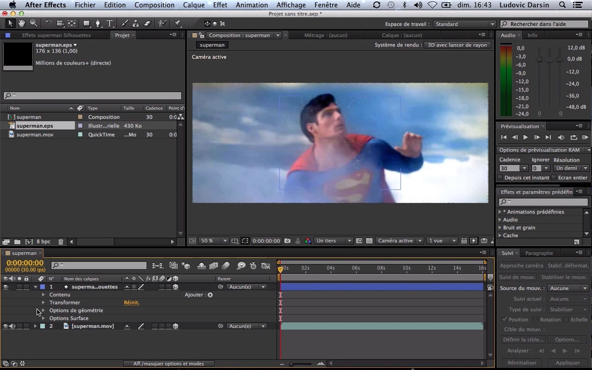Viewport: 592px width, 370px height.
Task: Enable the Ecran entier checkbox
Action: (x=554, y=178)
